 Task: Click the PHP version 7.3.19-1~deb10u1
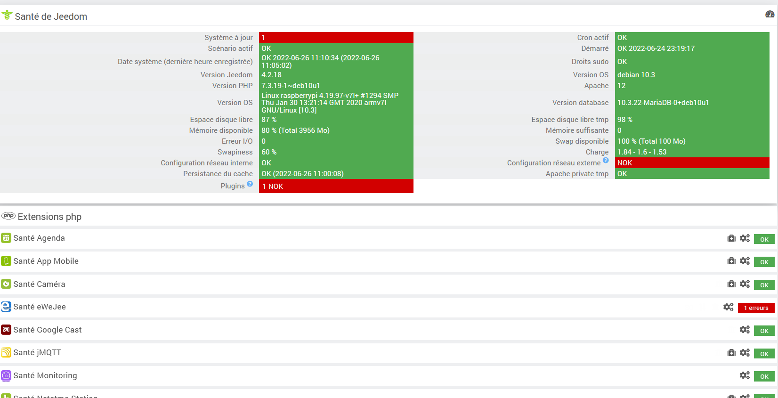pyautogui.click(x=291, y=85)
